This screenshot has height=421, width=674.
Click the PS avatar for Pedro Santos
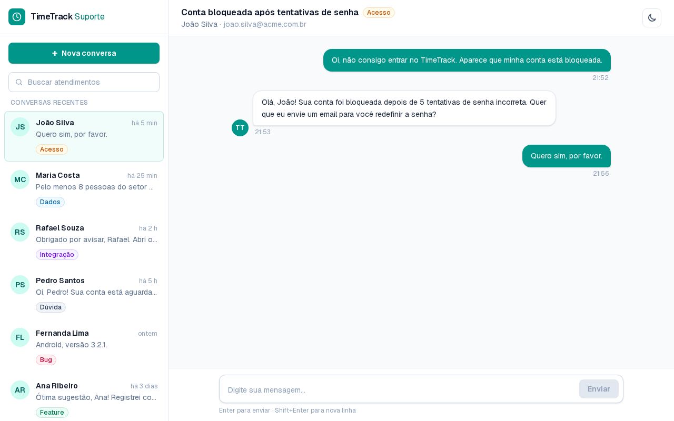(x=20, y=285)
